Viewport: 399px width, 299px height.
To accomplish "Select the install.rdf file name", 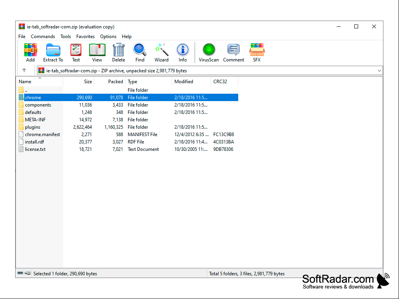I will point(34,142).
